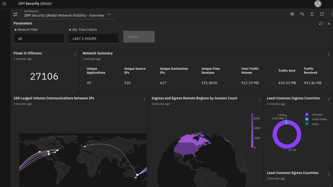
Task: Open Least Common Ingress Countries widget menu
Action: 329,99
